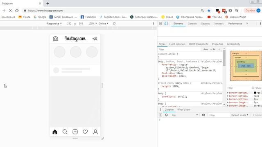
Task: Open the What's New drawer tab
Action: [x=184, y=109]
